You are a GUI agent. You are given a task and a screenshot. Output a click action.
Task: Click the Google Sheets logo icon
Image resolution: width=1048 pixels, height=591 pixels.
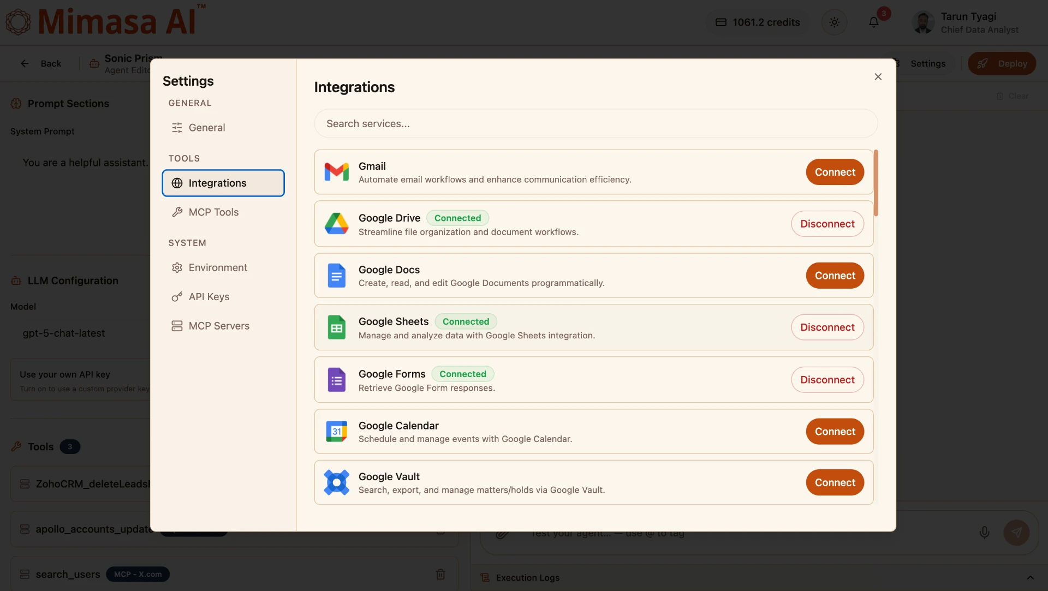336,327
